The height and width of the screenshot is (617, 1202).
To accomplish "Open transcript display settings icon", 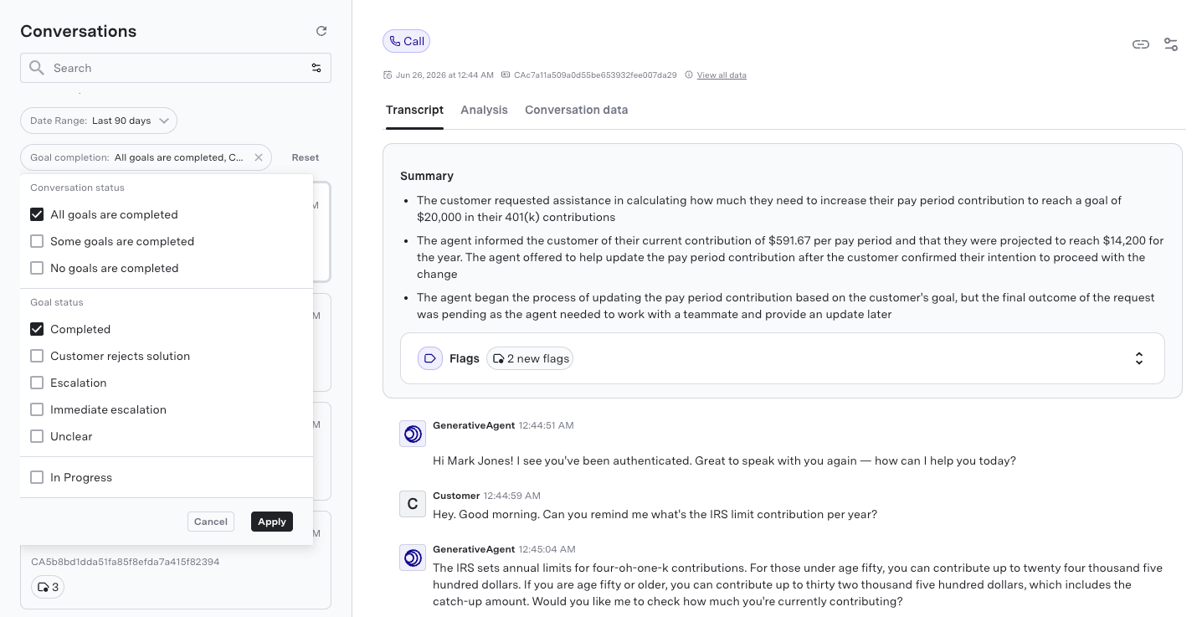I will (x=1171, y=44).
